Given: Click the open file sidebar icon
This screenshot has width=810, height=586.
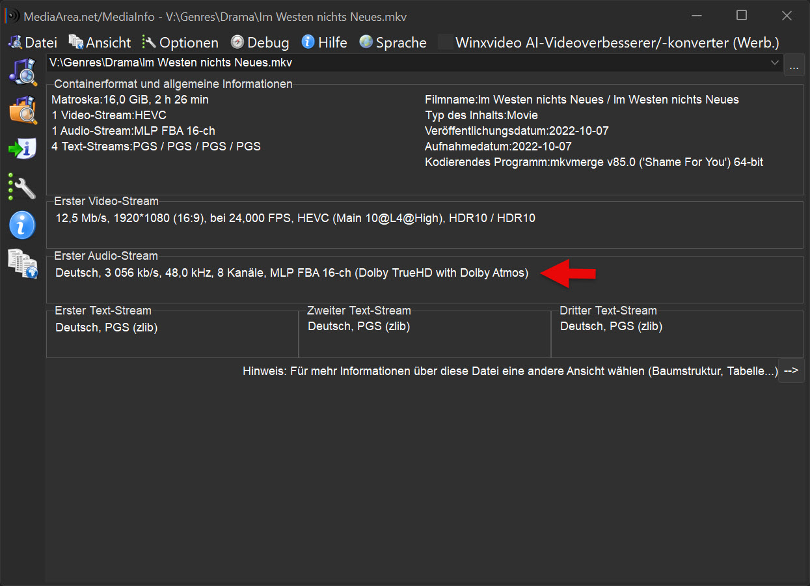Looking at the screenshot, I should (x=23, y=72).
